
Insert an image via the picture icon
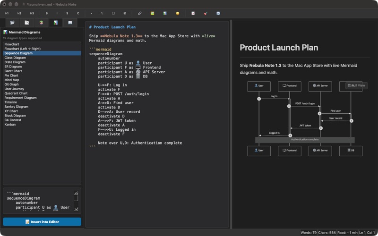coord(152,14)
